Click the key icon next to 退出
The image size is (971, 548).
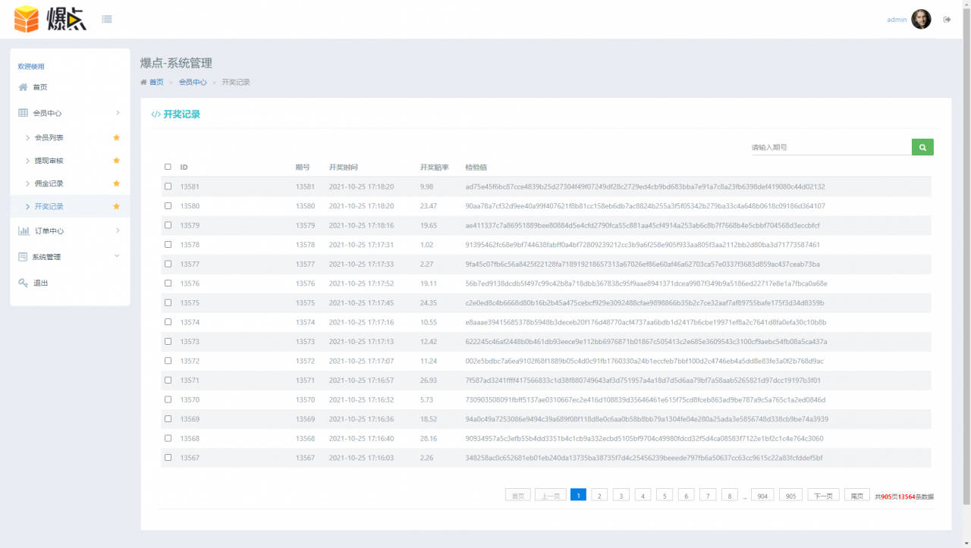[24, 283]
